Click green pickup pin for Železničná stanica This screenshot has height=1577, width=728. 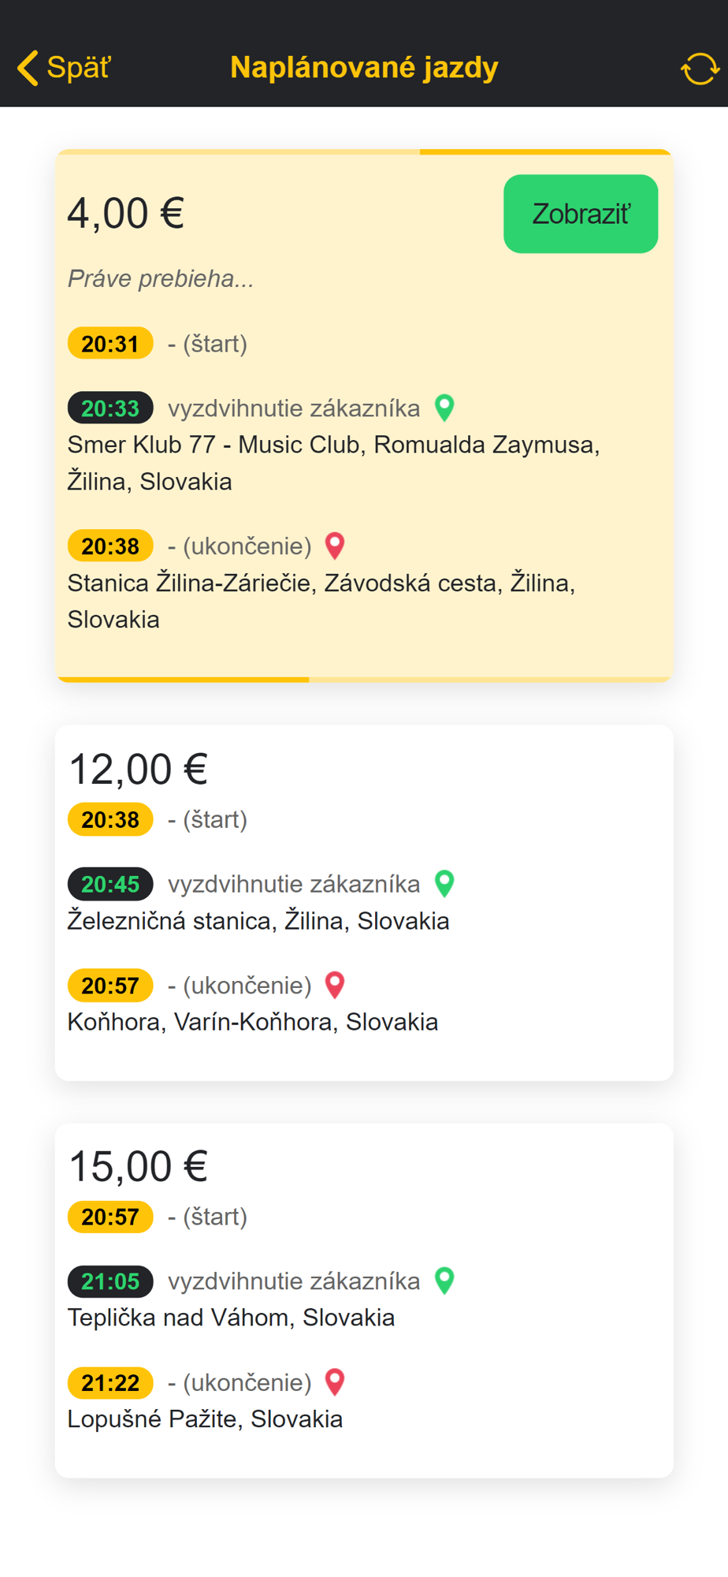click(x=444, y=884)
